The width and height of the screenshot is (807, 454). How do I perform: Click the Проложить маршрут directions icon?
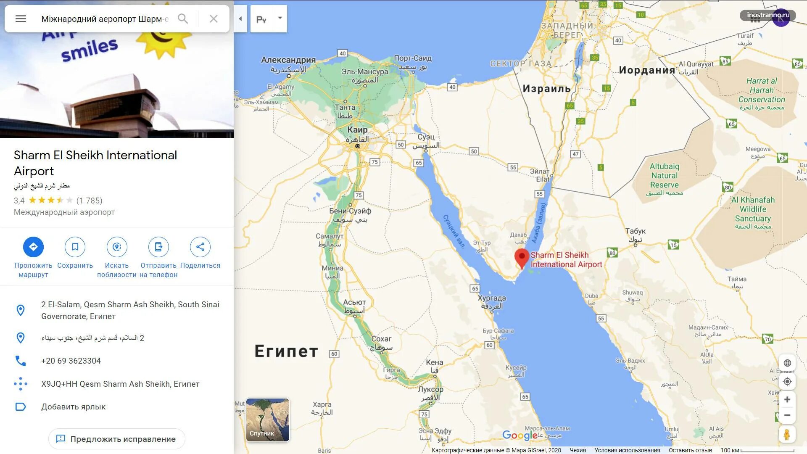pyautogui.click(x=33, y=247)
